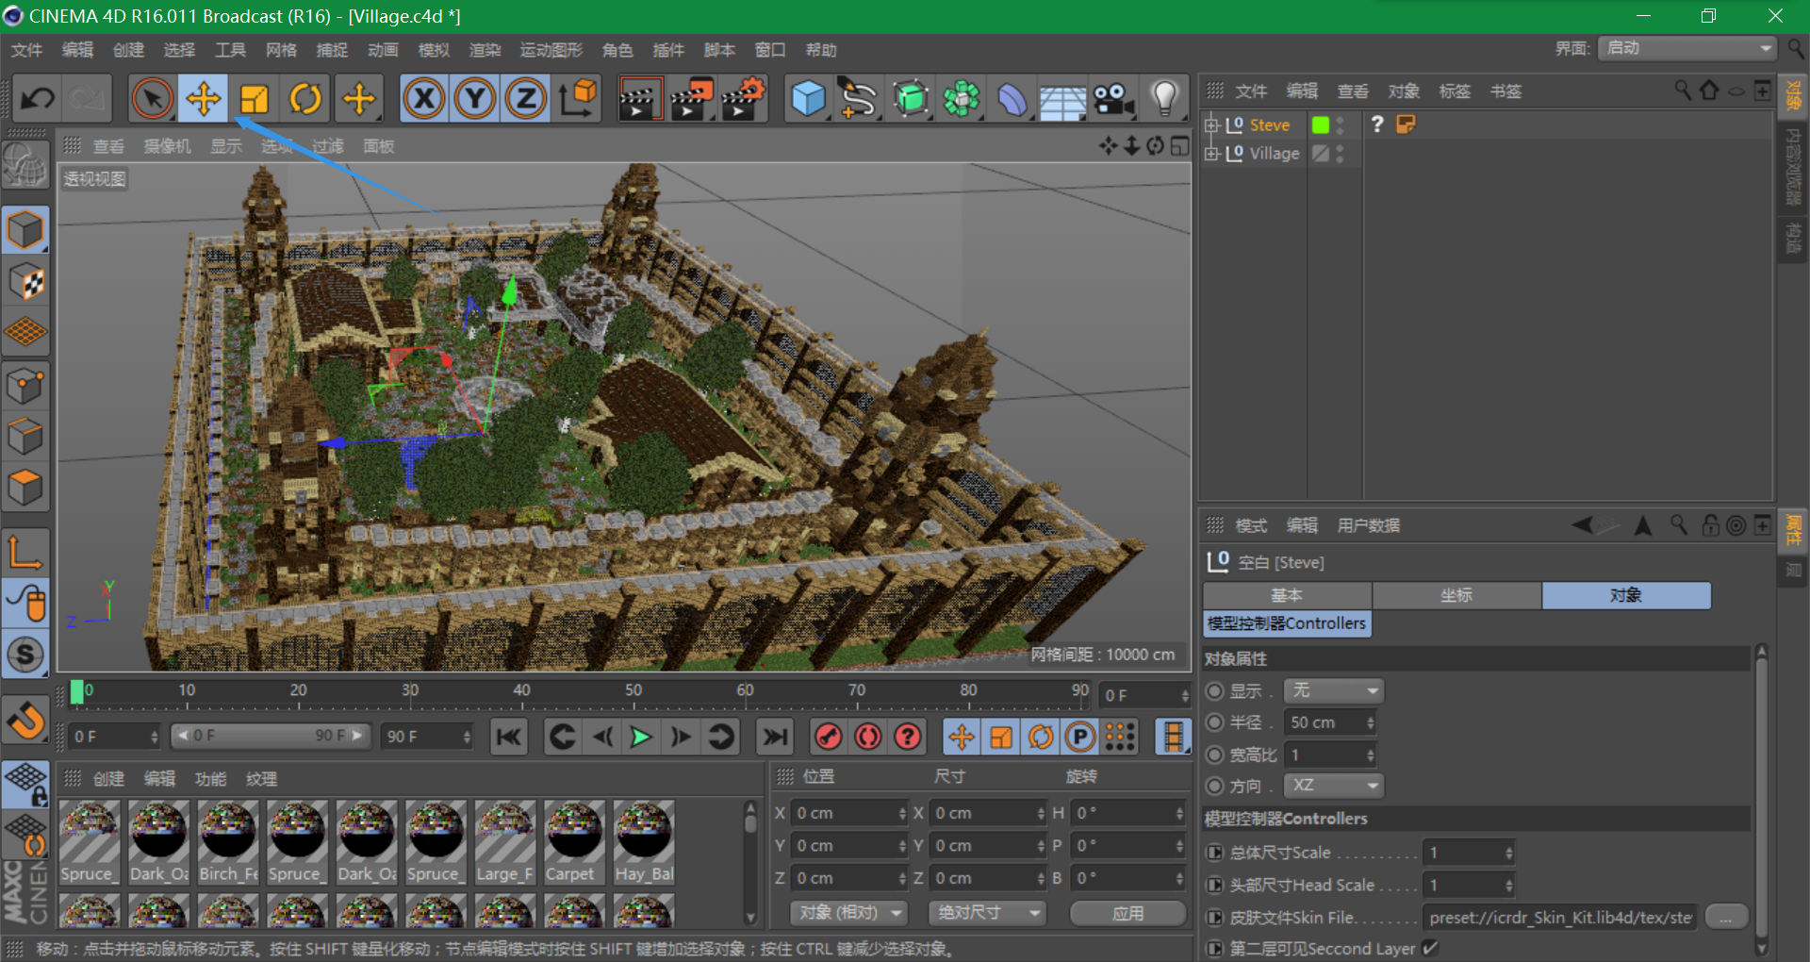Viewport: 1810px width, 962px height.
Task: Enable Texture mode checkered cube icon
Action: coord(25,282)
